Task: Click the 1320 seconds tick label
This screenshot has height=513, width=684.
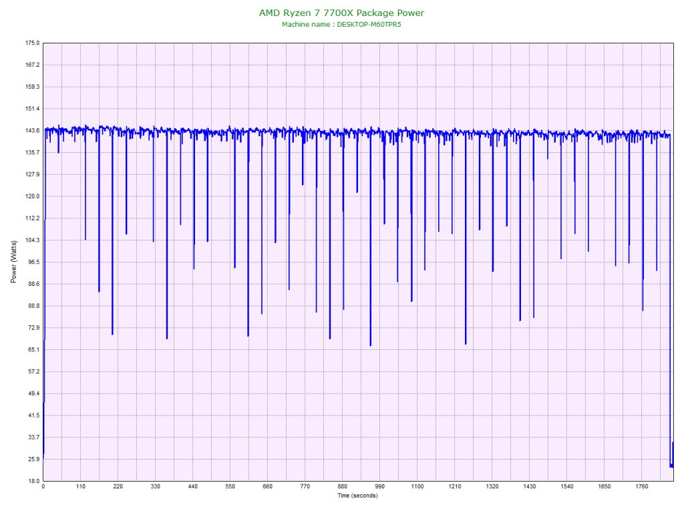Action: [x=492, y=487]
